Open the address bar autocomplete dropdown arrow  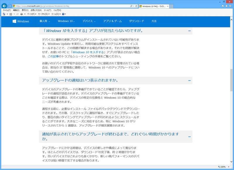pos(134,6)
